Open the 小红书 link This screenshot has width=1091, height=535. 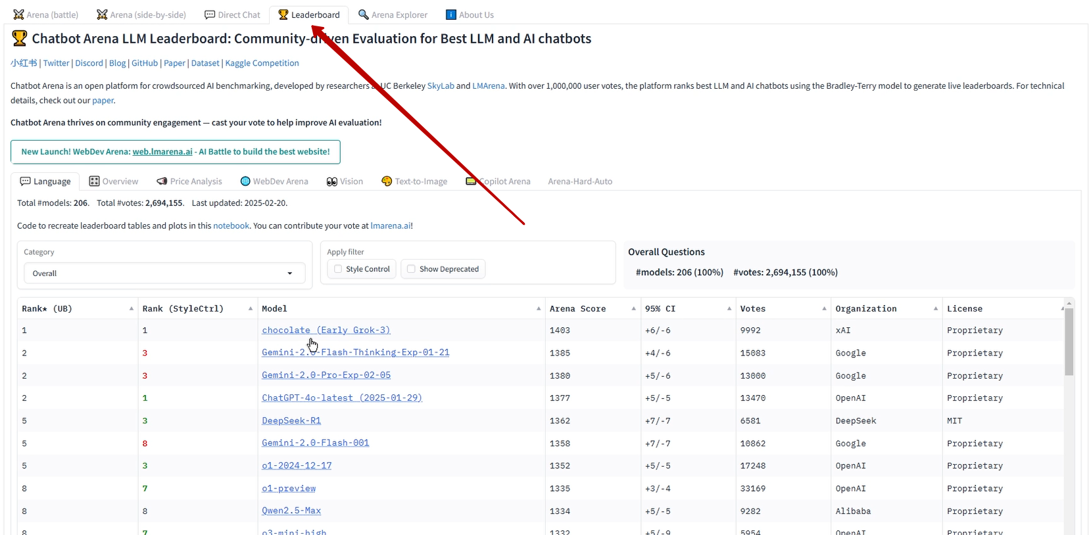click(x=24, y=63)
